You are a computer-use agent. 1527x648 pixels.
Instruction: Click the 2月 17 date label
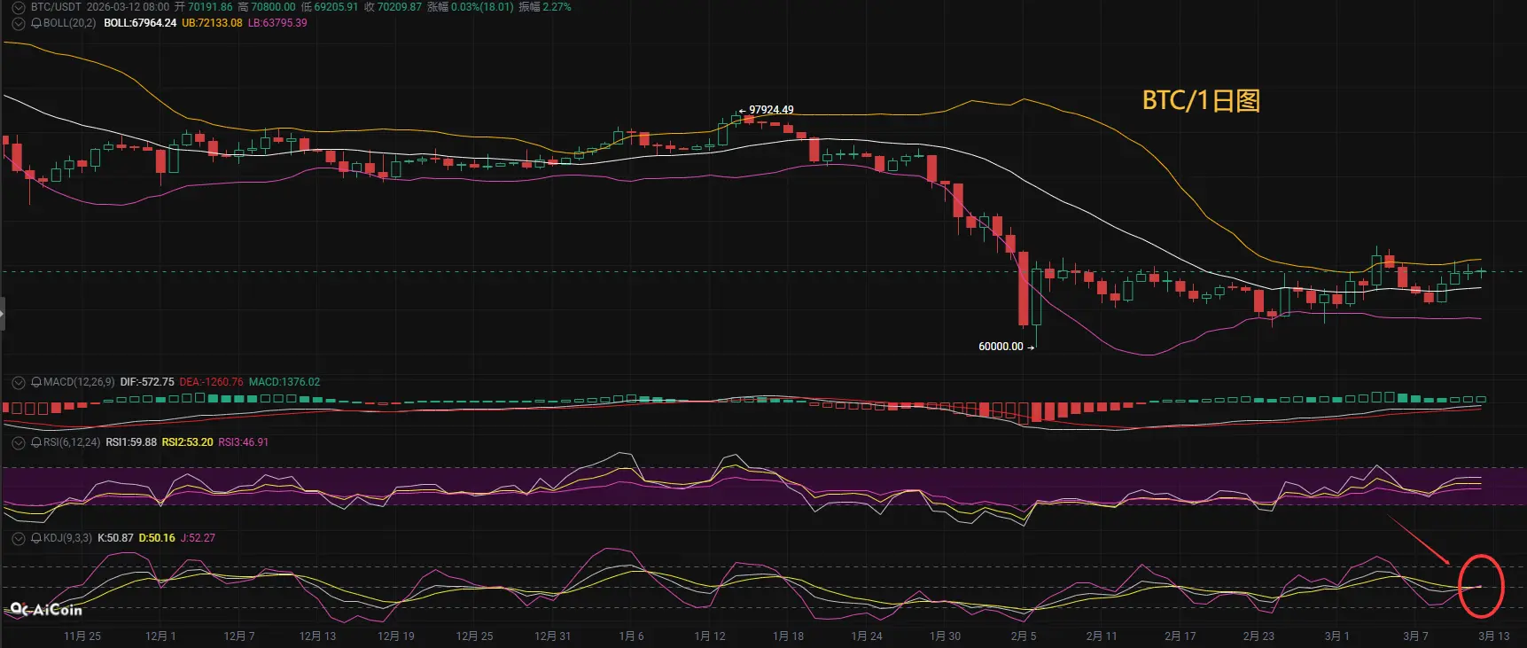(1180, 636)
